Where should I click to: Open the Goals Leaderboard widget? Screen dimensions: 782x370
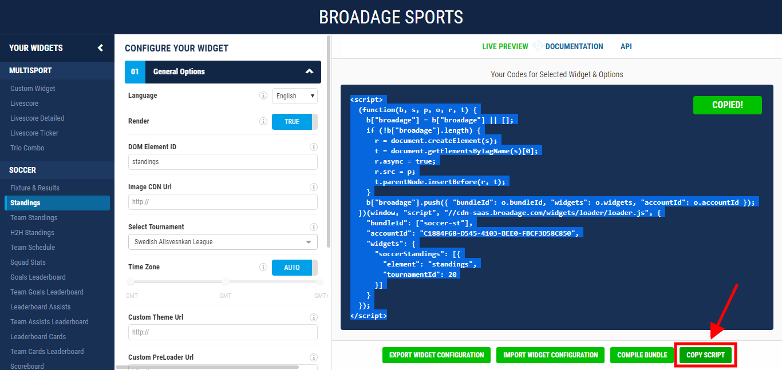[38, 277]
